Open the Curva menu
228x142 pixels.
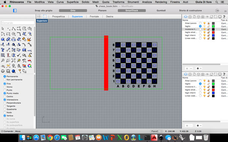(x=60, y=2)
